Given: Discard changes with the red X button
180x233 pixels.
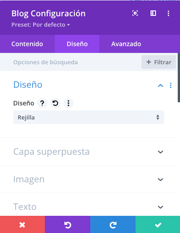Looking at the screenshot, I should tap(22, 225).
